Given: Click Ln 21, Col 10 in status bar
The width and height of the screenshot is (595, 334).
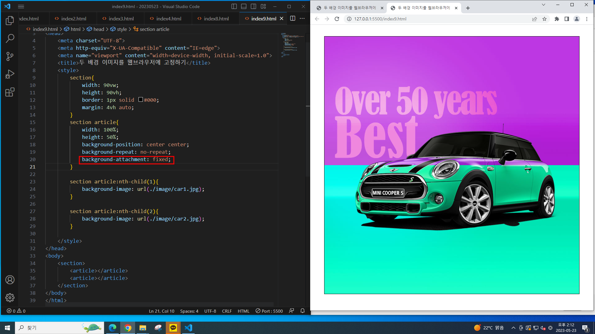Looking at the screenshot, I should pos(161,311).
